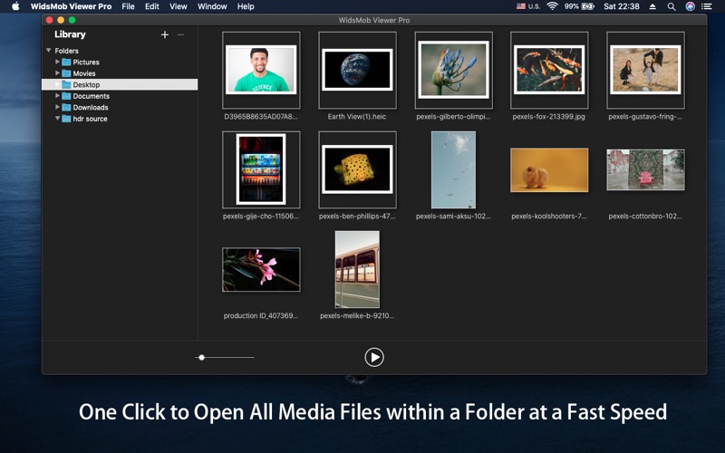Open Spotlight search in the menu bar
Viewport: 725px width, 453px height.
pos(672,6)
